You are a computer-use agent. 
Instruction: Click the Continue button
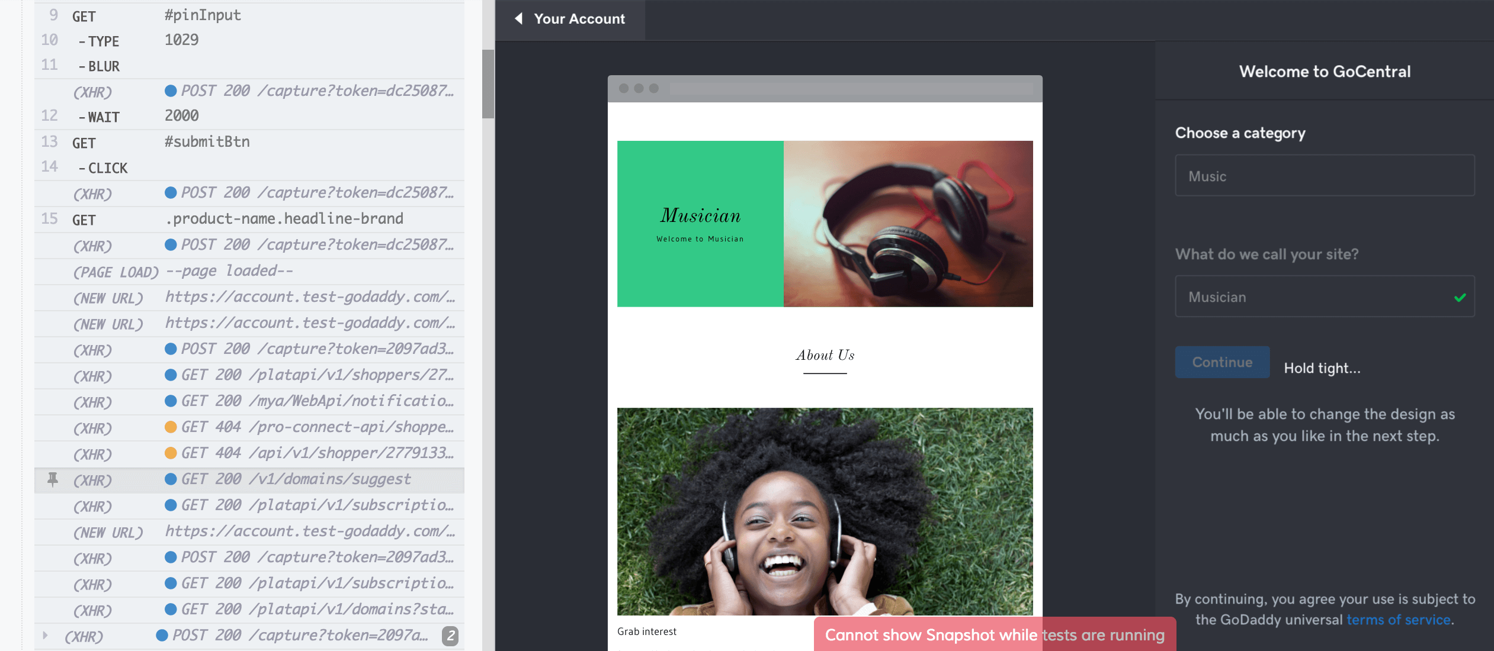click(1222, 362)
